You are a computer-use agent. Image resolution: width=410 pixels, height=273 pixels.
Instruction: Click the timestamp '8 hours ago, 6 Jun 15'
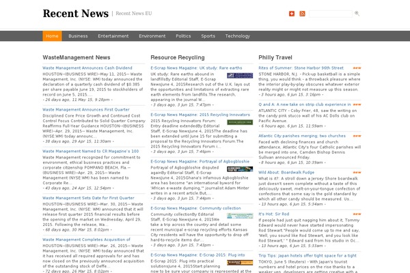coord(291,162)
